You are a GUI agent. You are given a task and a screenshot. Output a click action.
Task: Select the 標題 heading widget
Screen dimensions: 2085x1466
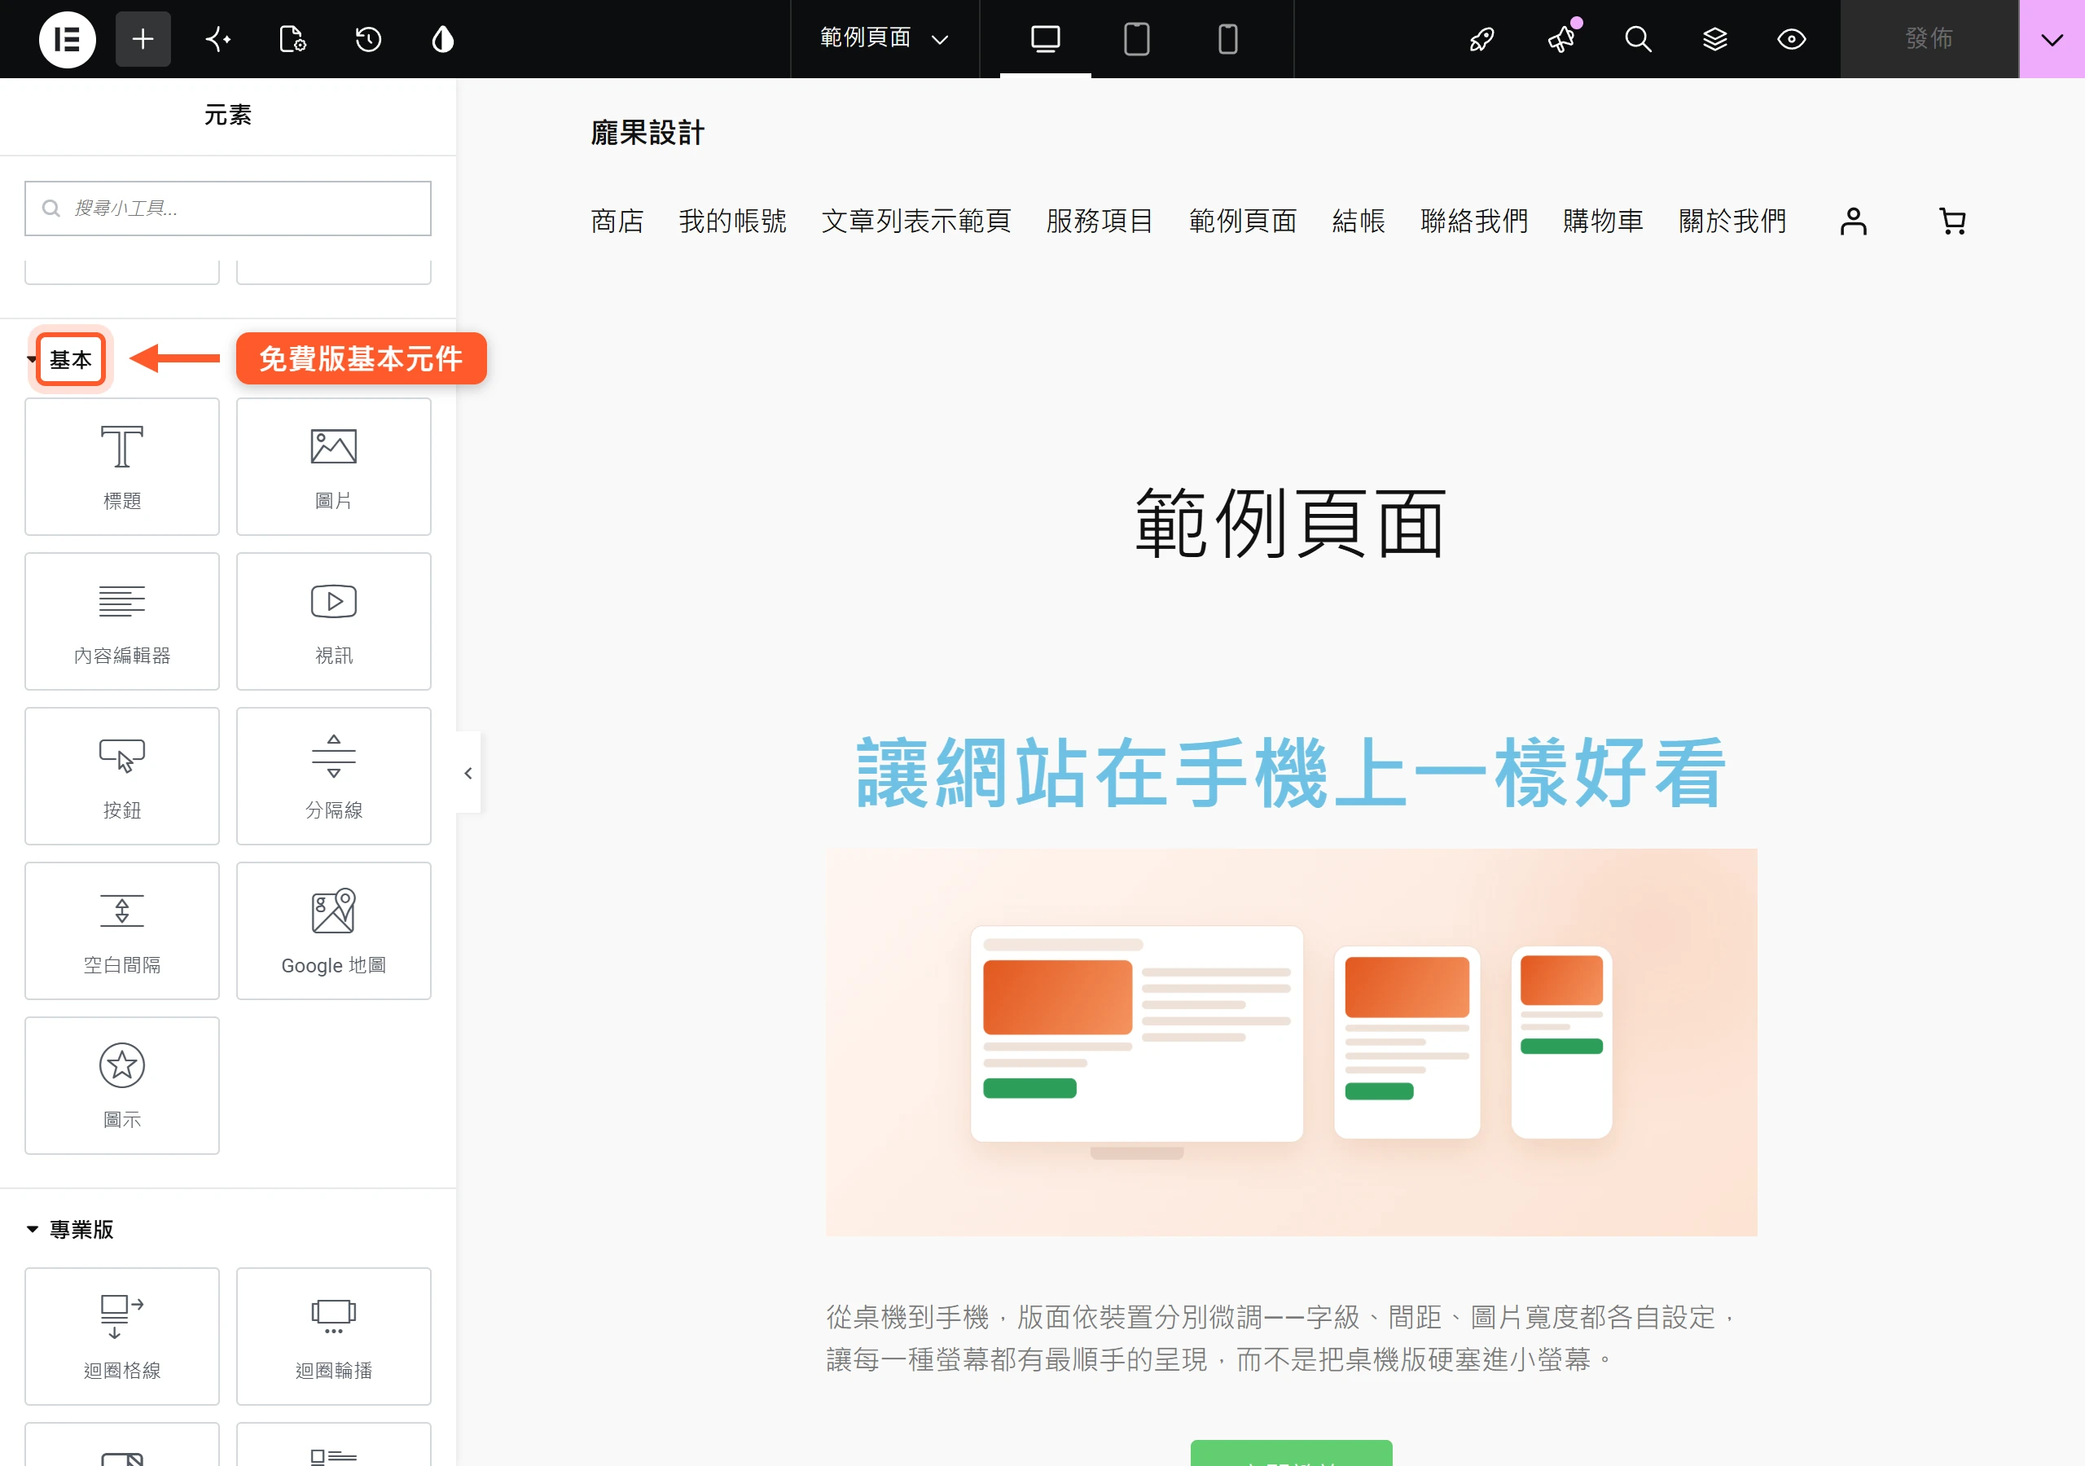click(x=121, y=466)
